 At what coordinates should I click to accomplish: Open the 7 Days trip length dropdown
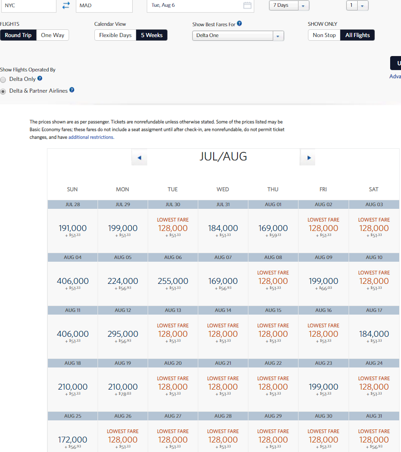pos(303,6)
